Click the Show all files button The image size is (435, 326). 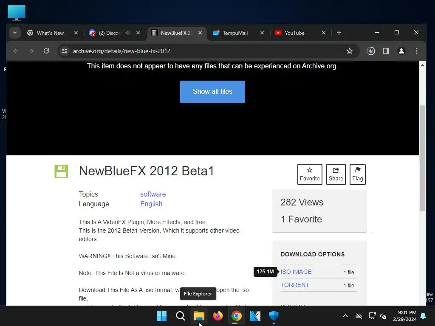click(212, 92)
